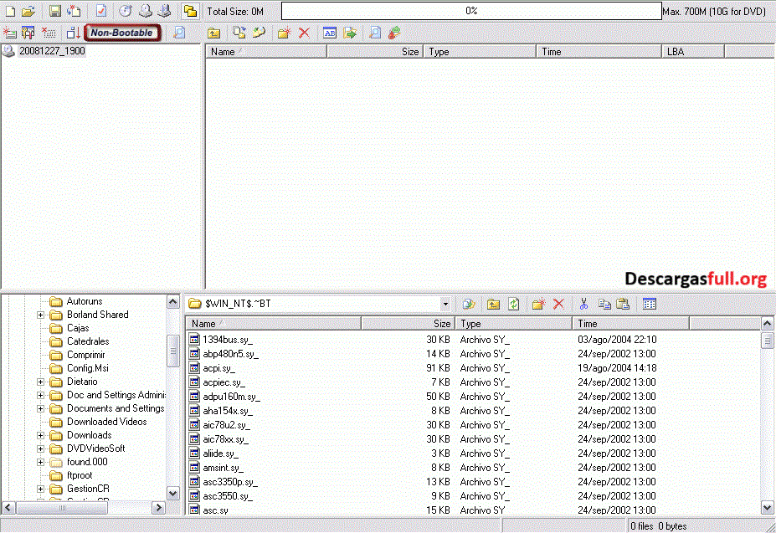Expand the Borland Shared folder
The image size is (776, 533).
pos(40,315)
